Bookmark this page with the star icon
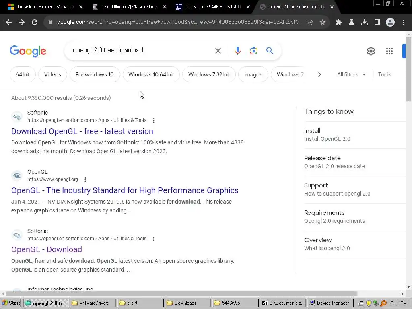The height and width of the screenshot is (309, 412). tap(323, 23)
